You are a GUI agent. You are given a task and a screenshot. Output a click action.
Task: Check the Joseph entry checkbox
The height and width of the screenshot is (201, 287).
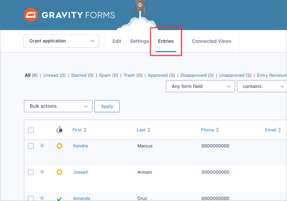[31, 172]
